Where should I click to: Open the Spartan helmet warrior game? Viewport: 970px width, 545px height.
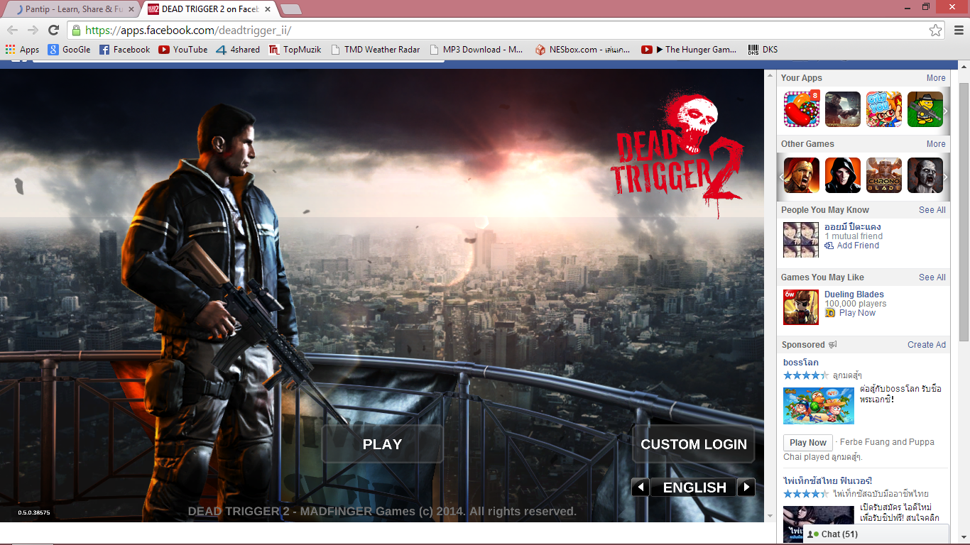pyautogui.click(x=802, y=175)
